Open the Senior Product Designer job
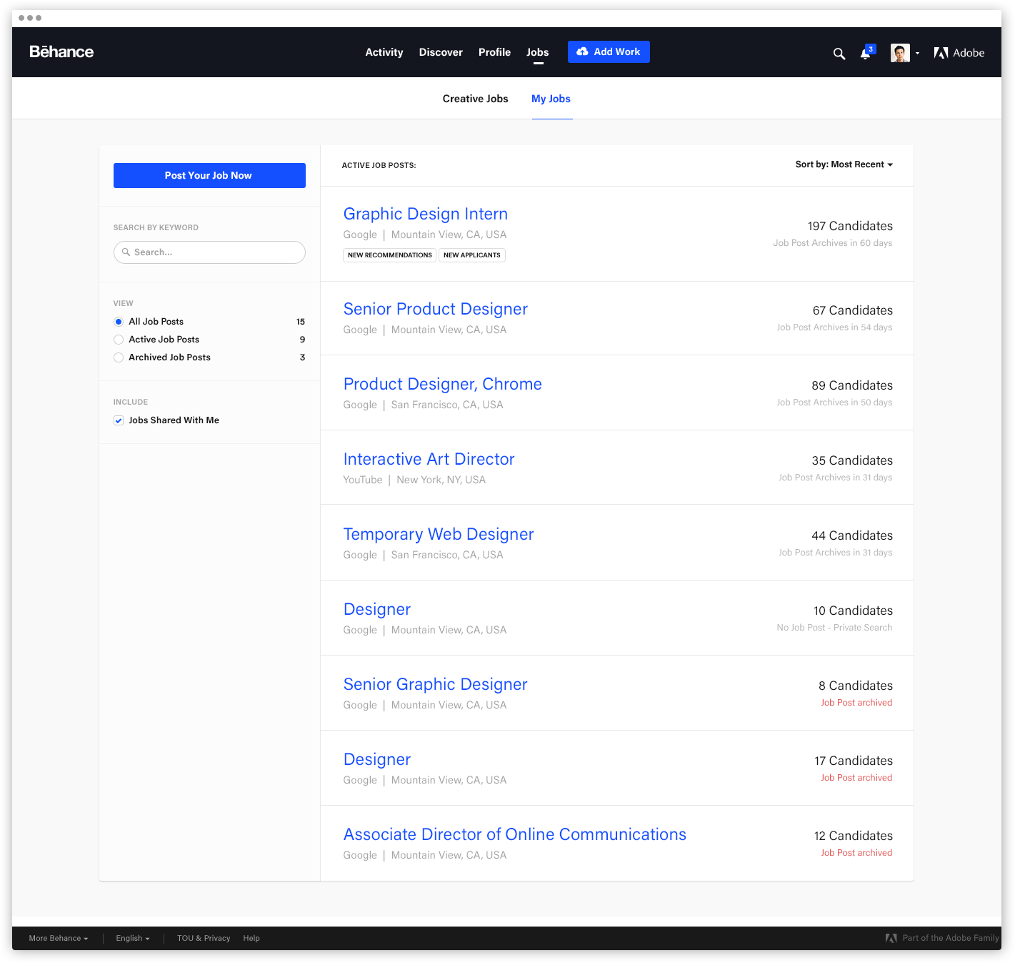This screenshot has height=963, width=1015. (436, 309)
